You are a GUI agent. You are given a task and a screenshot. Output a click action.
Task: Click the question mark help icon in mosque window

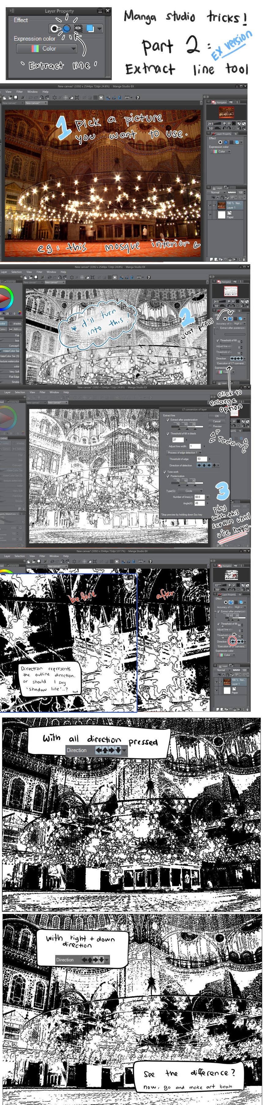pos(138,97)
